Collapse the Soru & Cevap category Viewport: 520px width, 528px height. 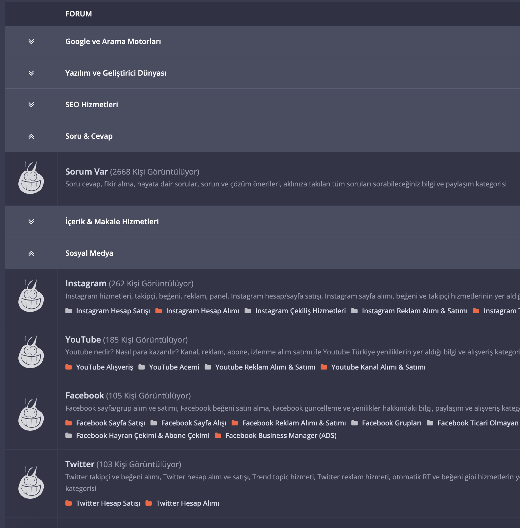click(31, 136)
